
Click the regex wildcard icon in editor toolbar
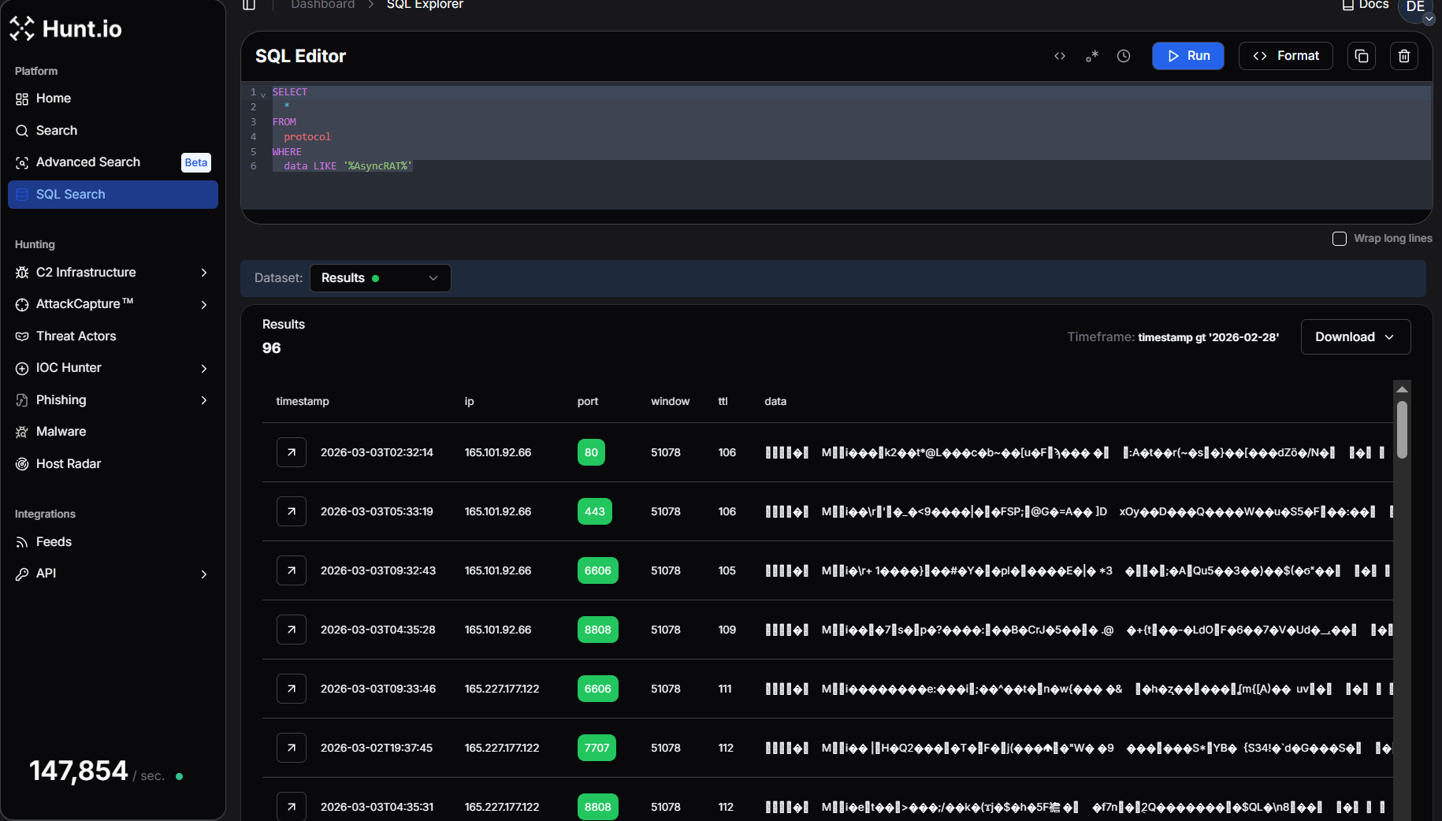[x=1091, y=56]
